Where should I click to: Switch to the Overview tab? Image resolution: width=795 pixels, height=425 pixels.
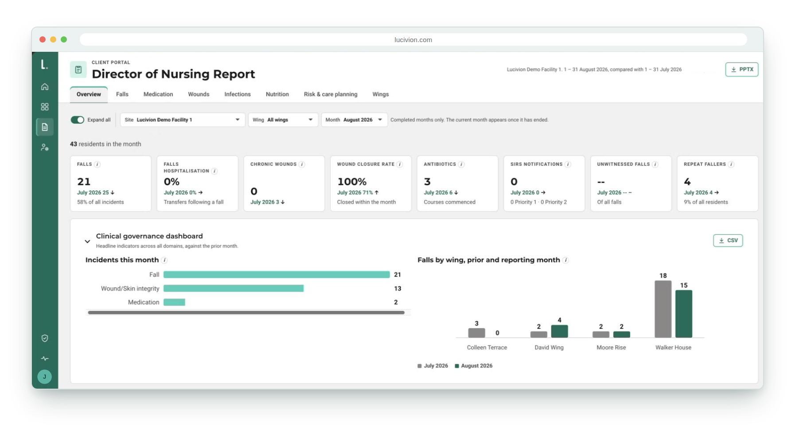(x=89, y=94)
